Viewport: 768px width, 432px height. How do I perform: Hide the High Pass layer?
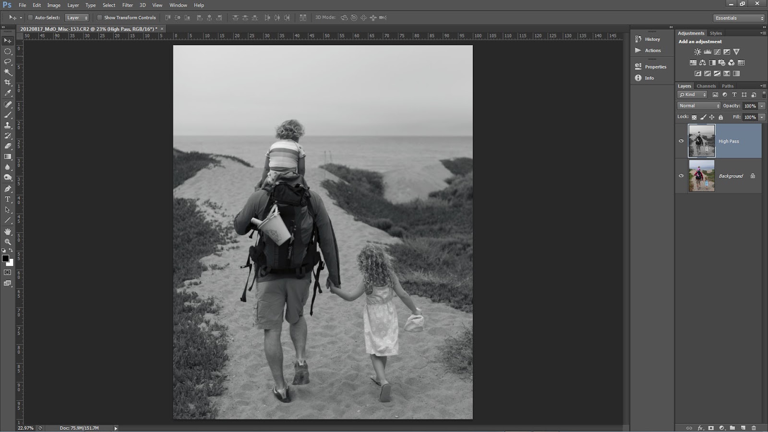tap(681, 141)
